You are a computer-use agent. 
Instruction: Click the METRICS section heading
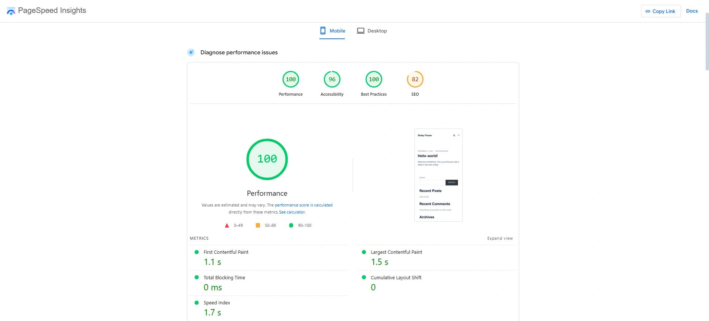click(x=199, y=238)
